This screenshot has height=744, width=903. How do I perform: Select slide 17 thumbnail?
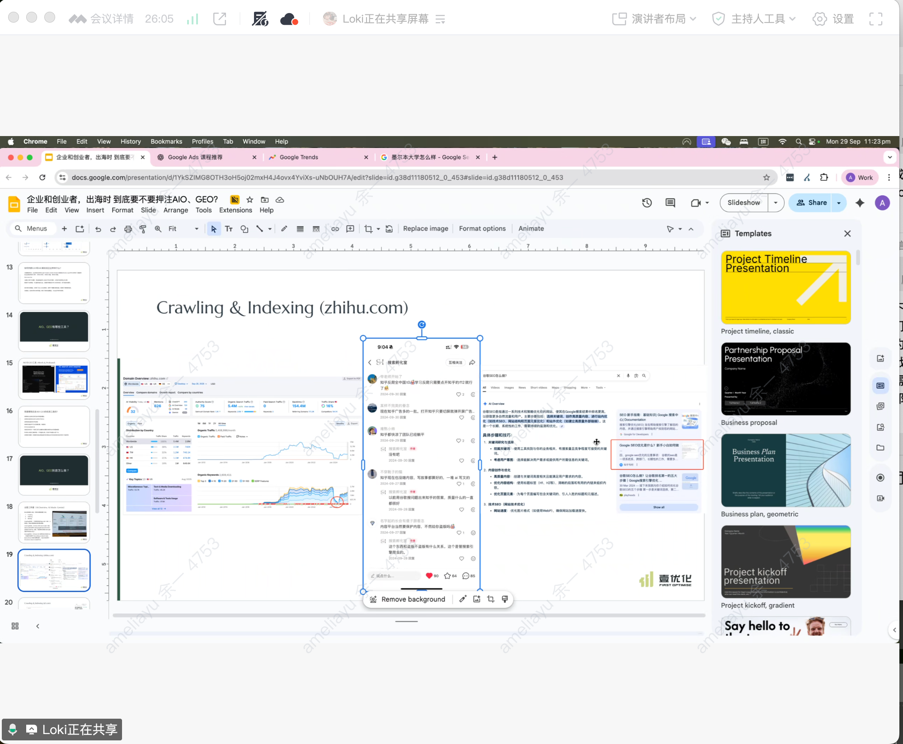[x=54, y=474]
